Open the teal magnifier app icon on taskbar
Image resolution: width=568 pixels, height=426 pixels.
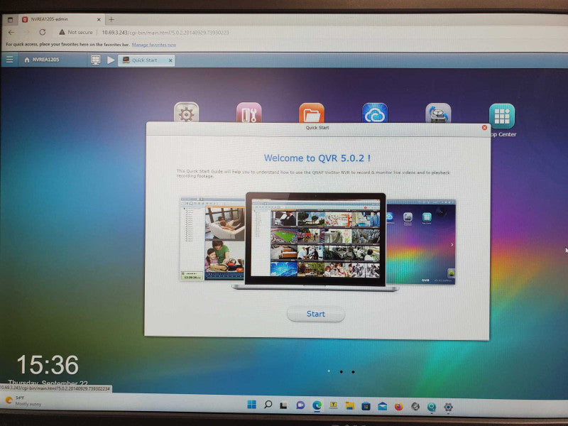tap(432, 407)
